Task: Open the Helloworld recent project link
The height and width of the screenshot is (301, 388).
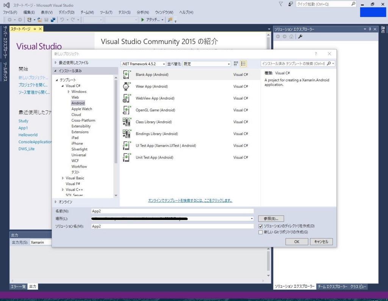Action: (x=28, y=135)
